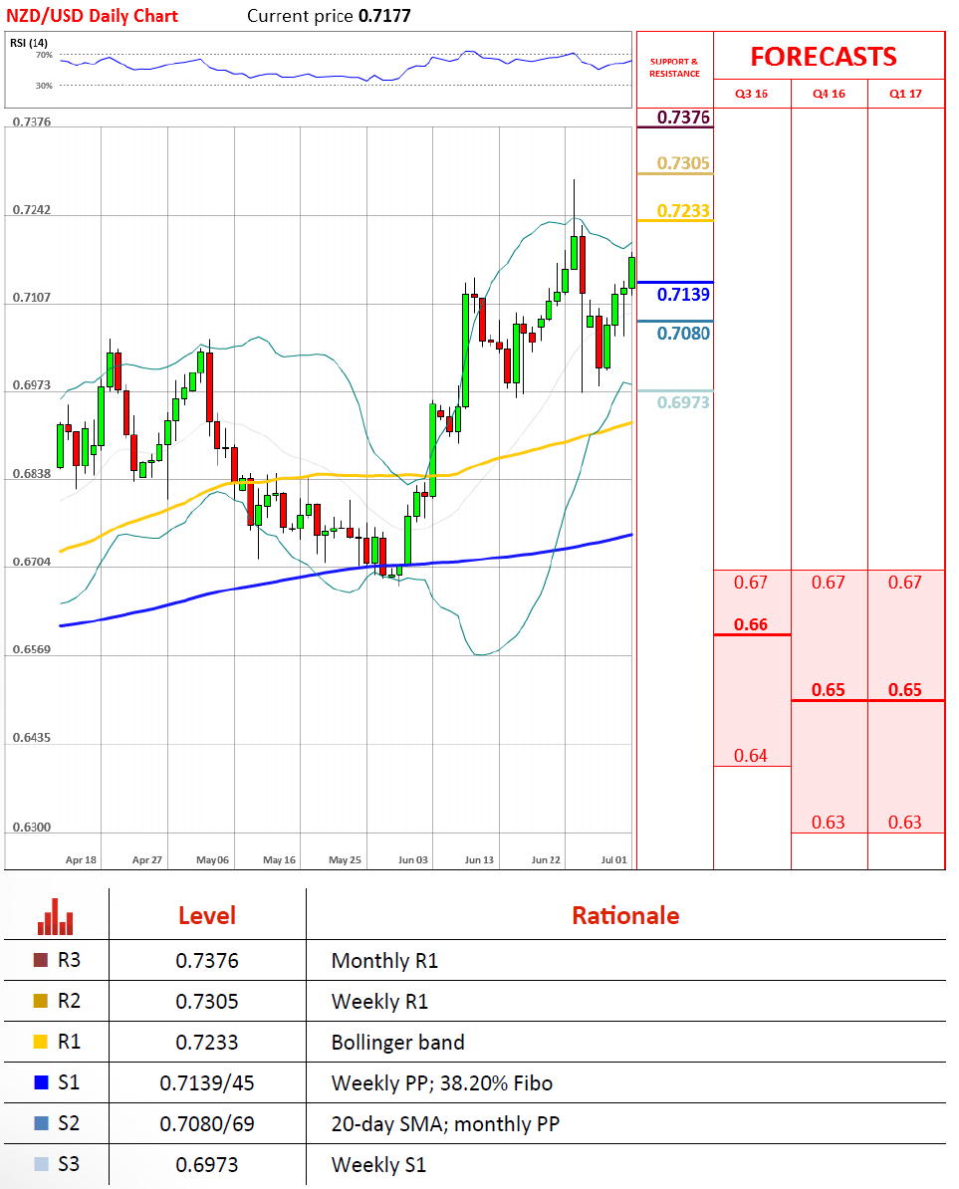Select the Q4 16 forecast column header

pos(829,94)
